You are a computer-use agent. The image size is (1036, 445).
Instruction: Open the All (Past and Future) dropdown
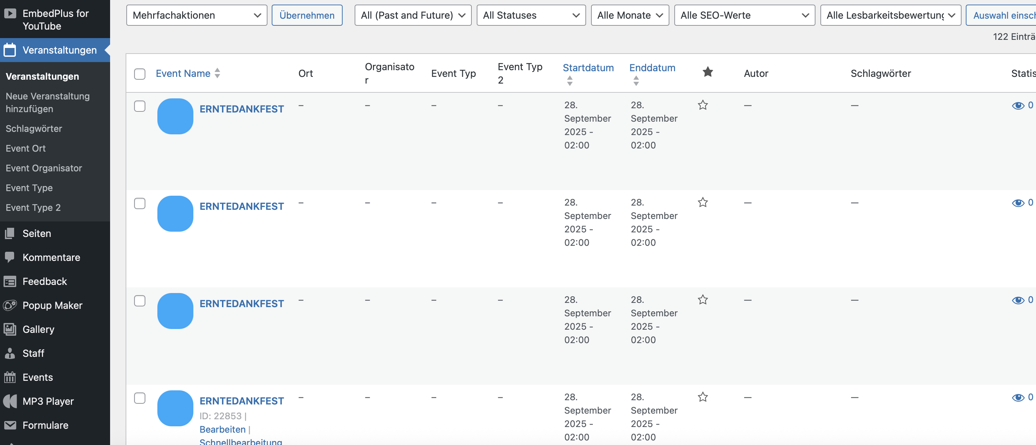(412, 15)
